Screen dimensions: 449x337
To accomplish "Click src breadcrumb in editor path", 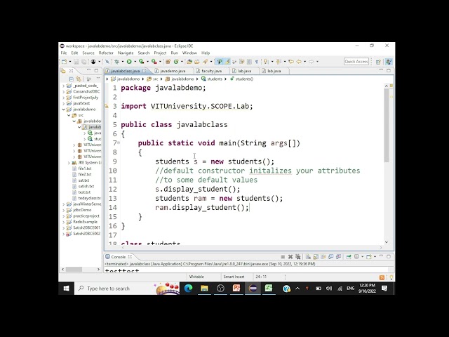I will point(155,79).
